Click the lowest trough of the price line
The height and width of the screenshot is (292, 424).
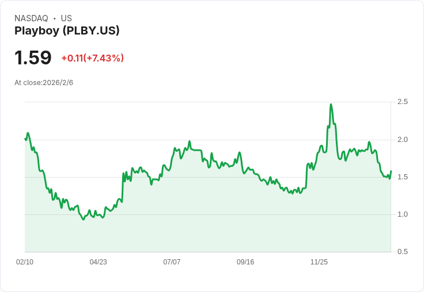coord(84,219)
